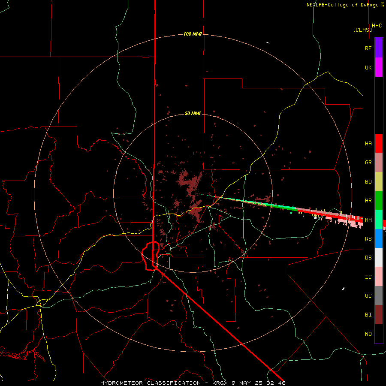386x386 pixels.
Task: Click the GC gray legend swatch
Action: click(x=379, y=296)
